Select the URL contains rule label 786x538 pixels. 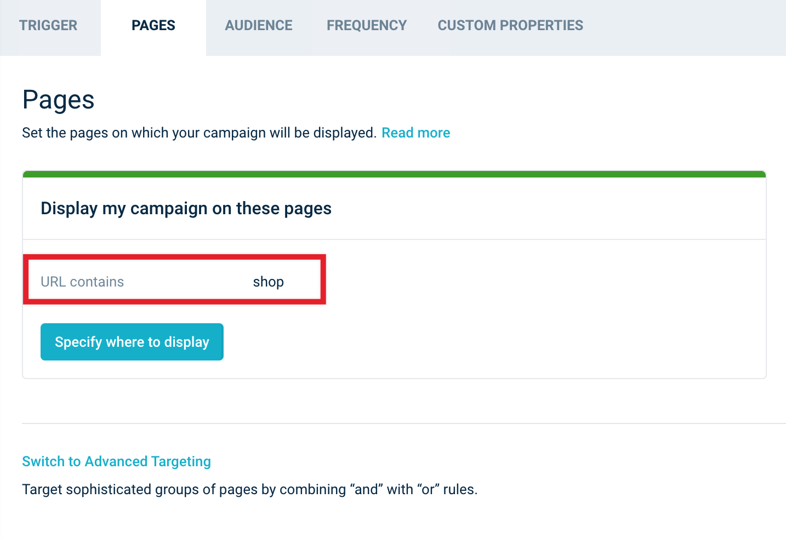(82, 282)
